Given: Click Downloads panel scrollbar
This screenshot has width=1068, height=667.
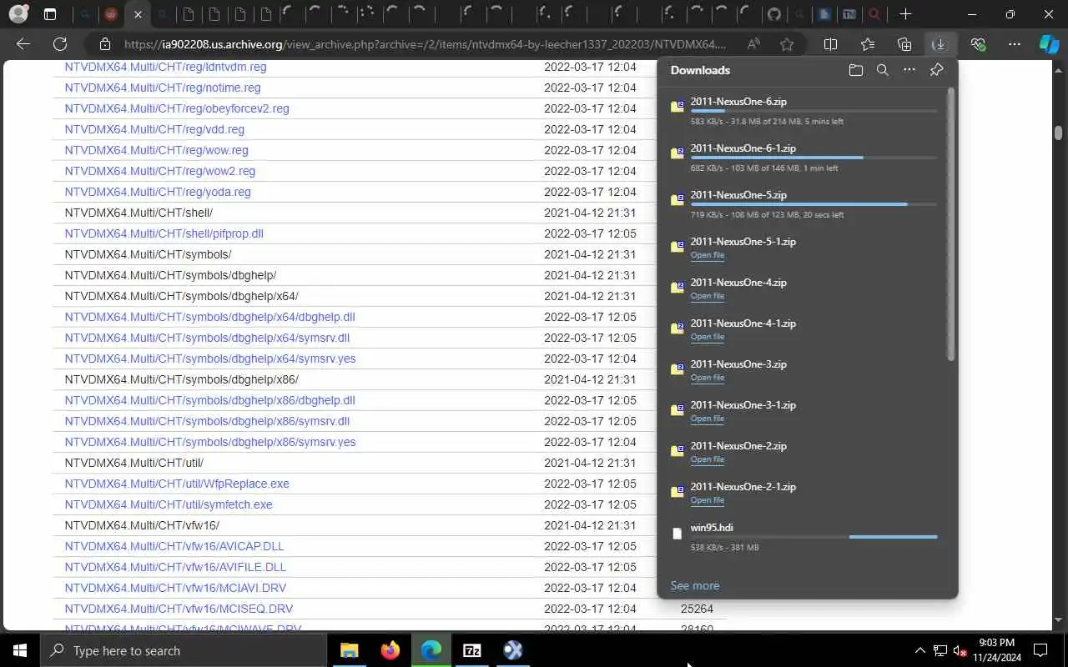Looking at the screenshot, I should pos(951,223).
